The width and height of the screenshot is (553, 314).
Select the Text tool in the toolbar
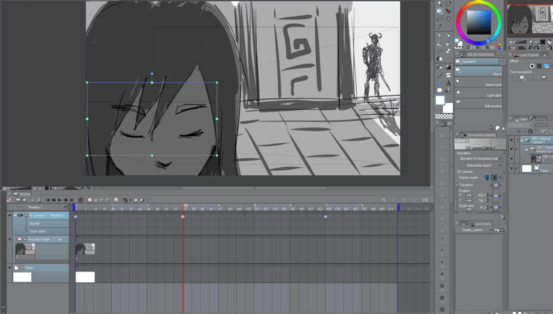448,83
